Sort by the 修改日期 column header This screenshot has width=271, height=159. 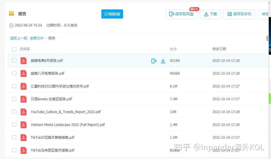(219, 49)
